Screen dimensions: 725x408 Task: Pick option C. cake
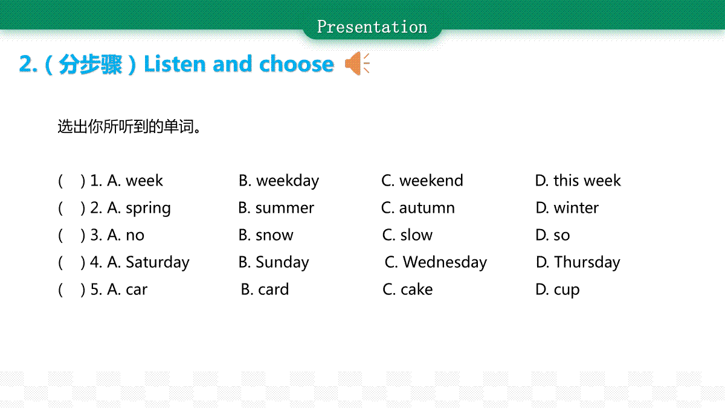[408, 290]
